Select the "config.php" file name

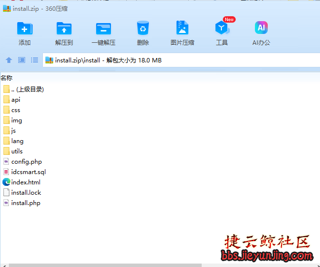tap(27, 162)
